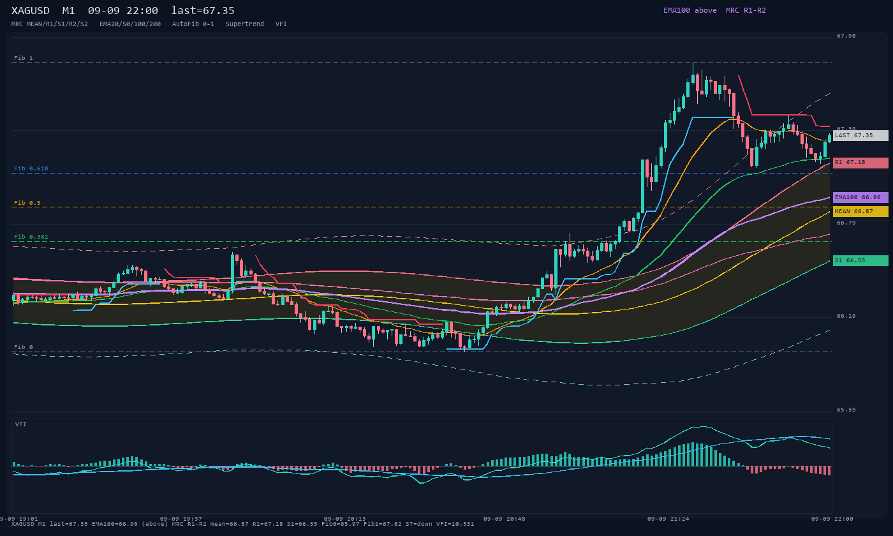Click the XAGUSD symbol in the chart title
Image resolution: width=893 pixels, height=536 pixels.
32,11
